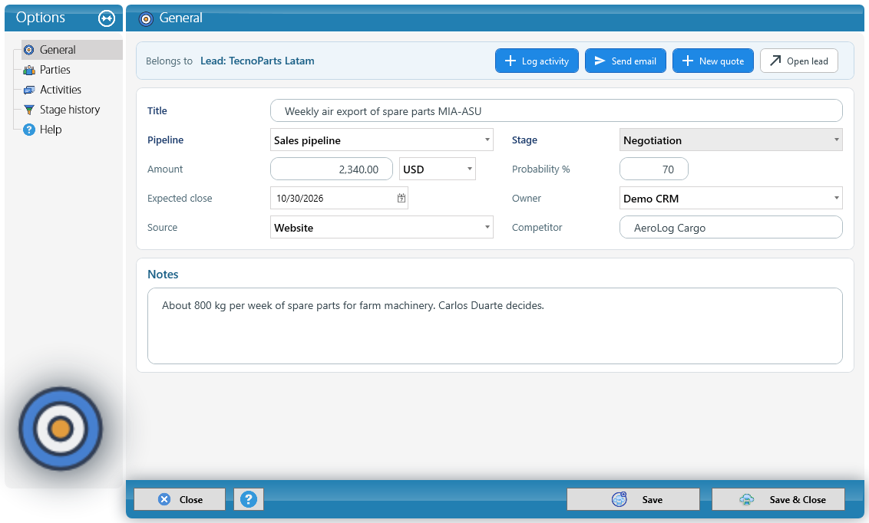The height and width of the screenshot is (523, 869).
Task: Click the Notes section heading
Action: click(x=163, y=275)
